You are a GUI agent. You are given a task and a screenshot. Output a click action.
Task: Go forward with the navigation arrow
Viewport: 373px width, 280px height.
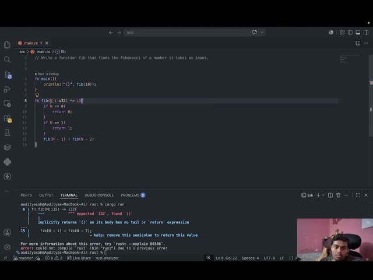coord(119,33)
